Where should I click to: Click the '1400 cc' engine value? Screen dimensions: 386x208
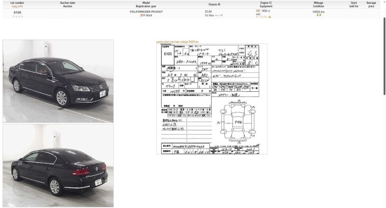point(266,11)
